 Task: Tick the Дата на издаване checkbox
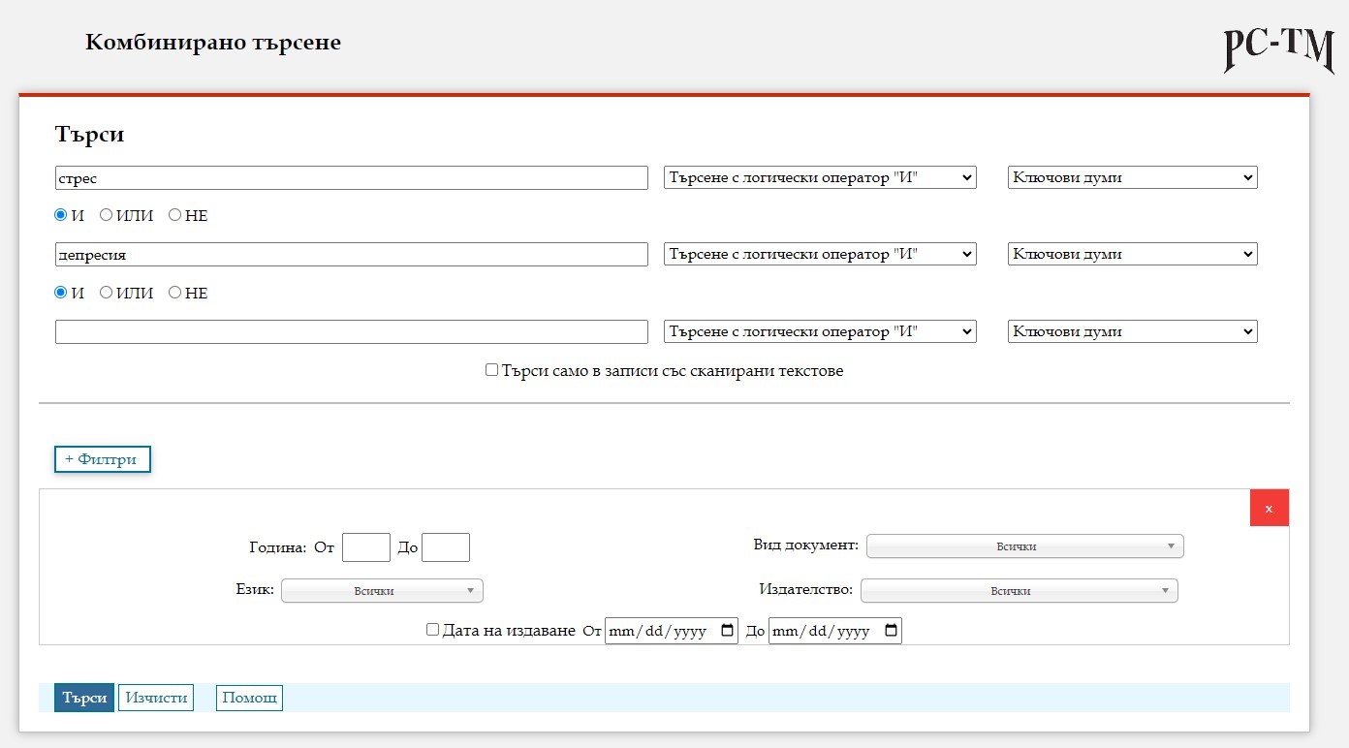[433, 630]
